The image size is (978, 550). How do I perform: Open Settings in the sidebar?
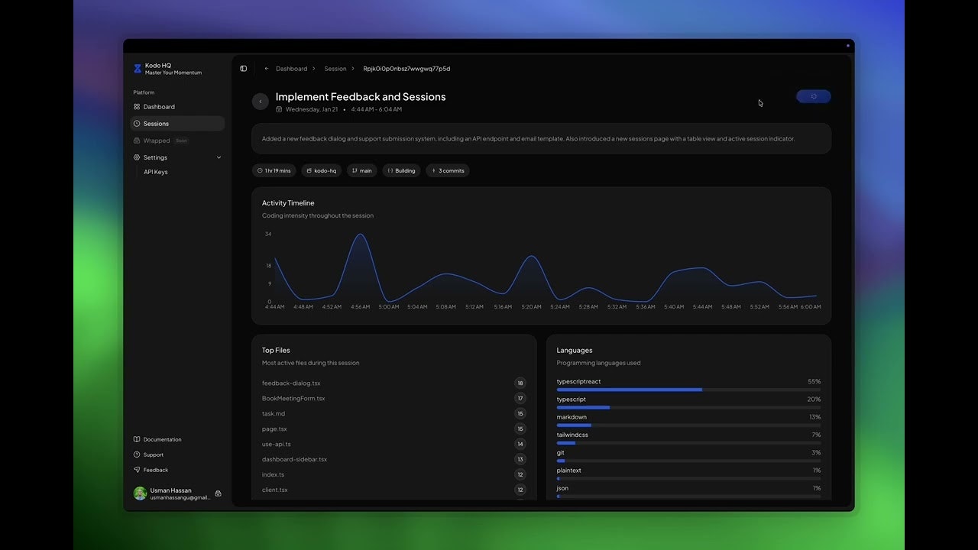pos(177,157)
